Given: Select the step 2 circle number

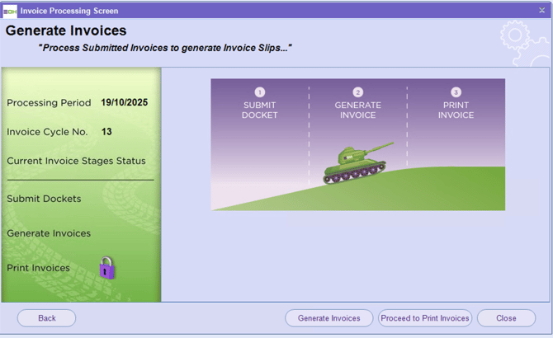Looking at the screenshot, I should pyautogui.click(x=357, y=92).
